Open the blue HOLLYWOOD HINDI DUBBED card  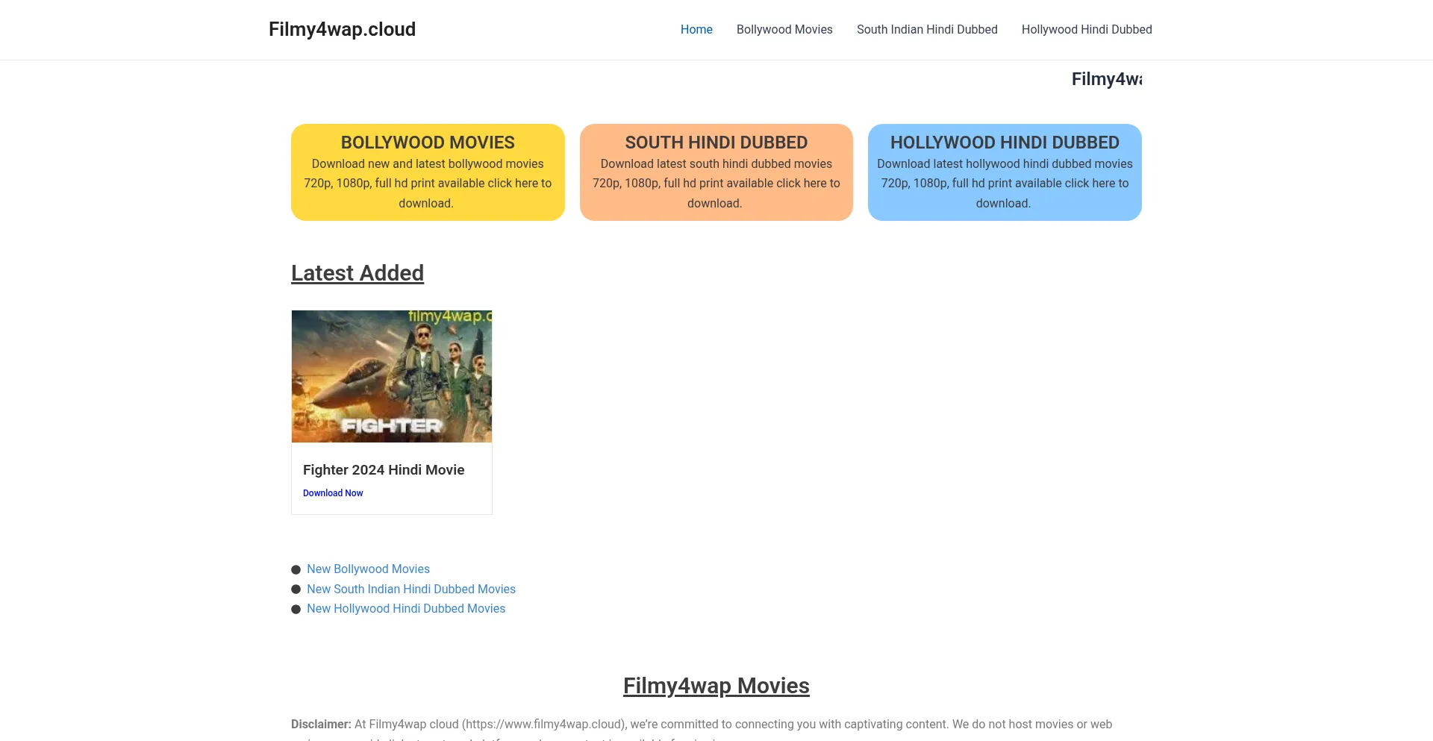coord(1005,172)
